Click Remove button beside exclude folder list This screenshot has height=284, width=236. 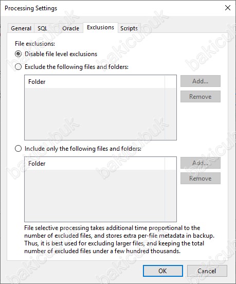(201, 97)
